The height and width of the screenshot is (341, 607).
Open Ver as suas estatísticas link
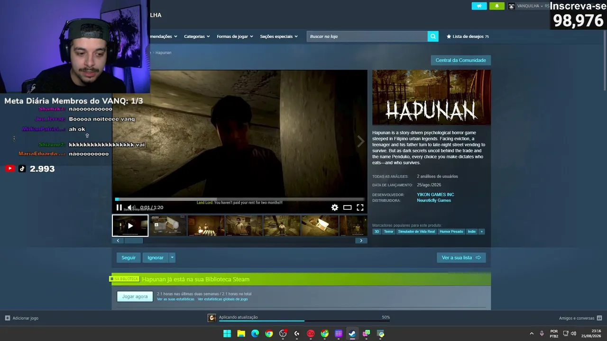pyautogui.click(x=175, y=299)
